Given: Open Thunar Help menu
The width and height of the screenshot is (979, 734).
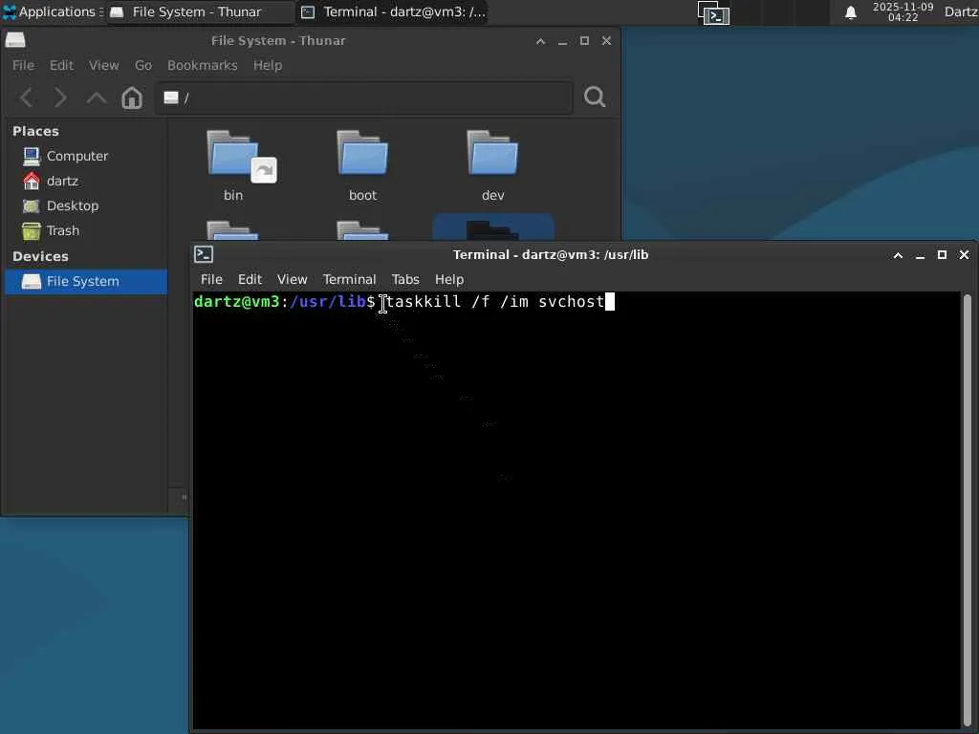Looking at the screenshot, I should pyautogui.click(x=268, y=66).
